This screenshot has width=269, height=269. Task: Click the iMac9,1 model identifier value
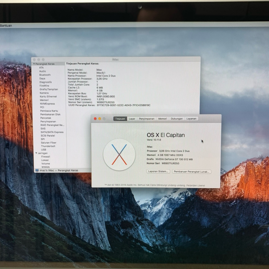pos(101,73)
